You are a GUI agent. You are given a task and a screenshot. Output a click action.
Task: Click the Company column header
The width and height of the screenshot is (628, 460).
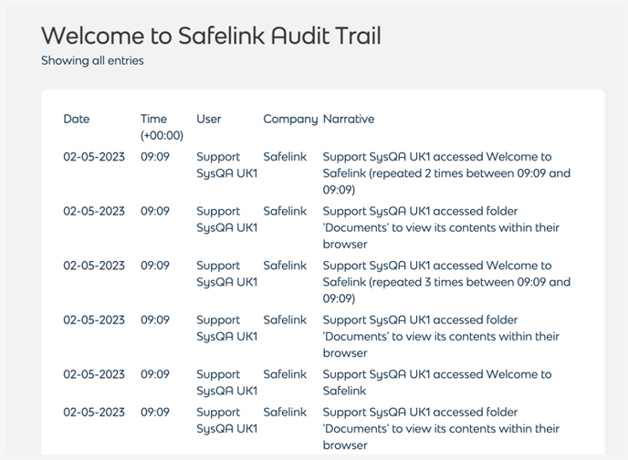[290, 119]
